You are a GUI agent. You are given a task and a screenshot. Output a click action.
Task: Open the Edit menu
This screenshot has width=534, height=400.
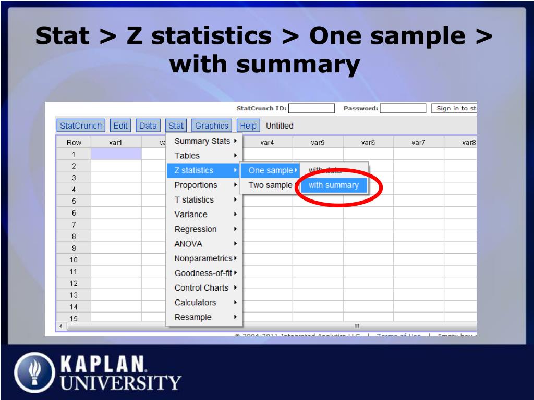120,126
